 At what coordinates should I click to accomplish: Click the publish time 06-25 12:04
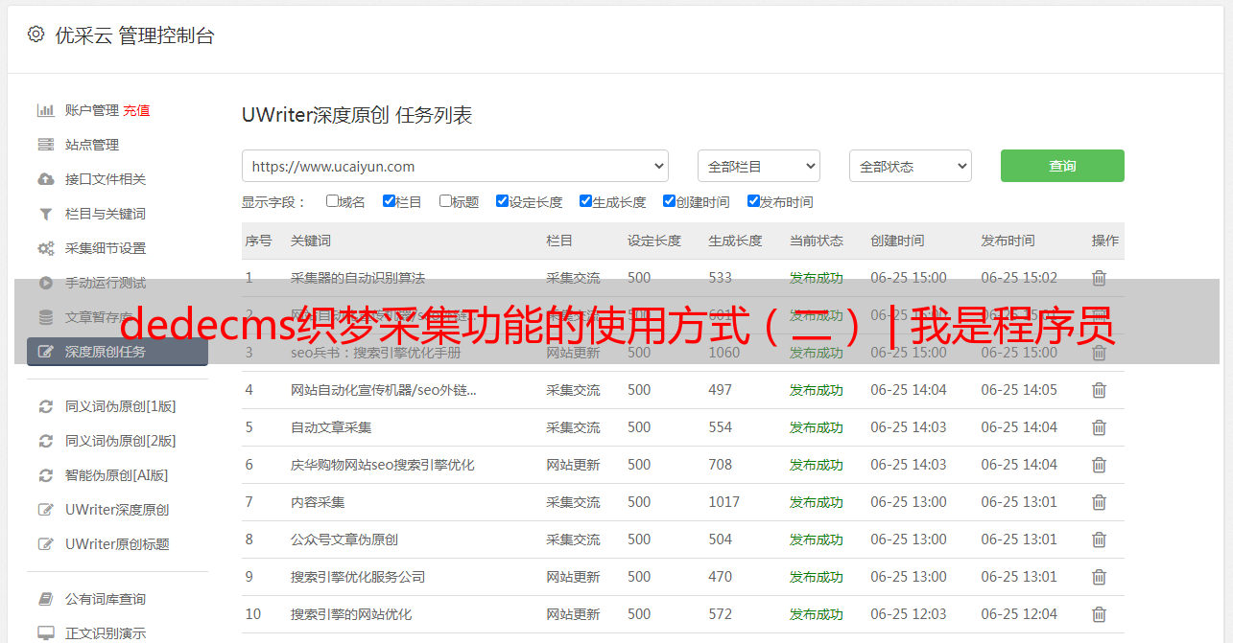click(1019, 614)
